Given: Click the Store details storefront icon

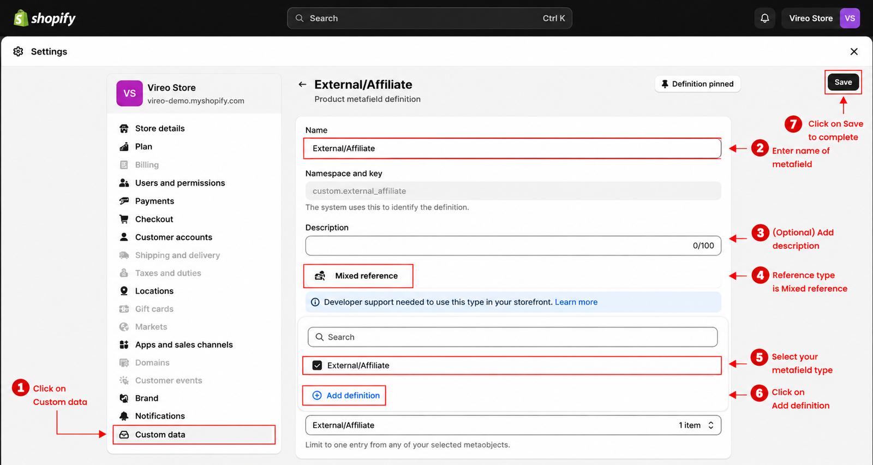Looking at the screenshot, I should coord(124,128).
